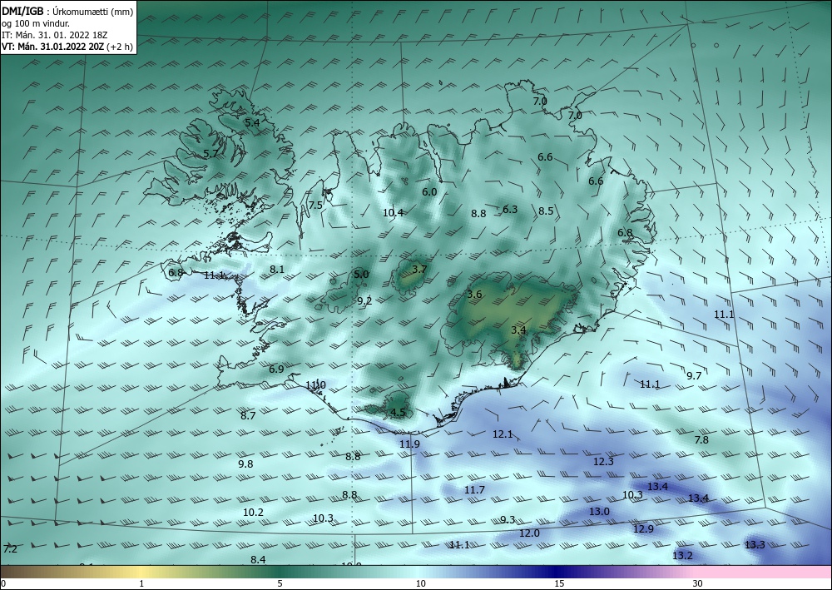Image resolution: width=832 pixels, height=590 pixels.
Task: Select the map value 7.5
Action: tap(315, 206)
